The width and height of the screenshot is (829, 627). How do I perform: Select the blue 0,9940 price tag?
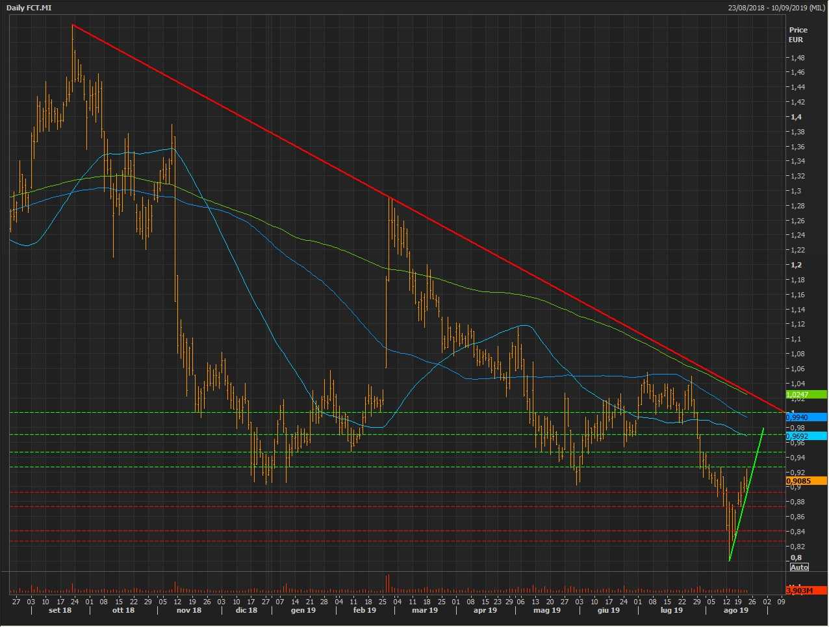(x=806, y=417)
